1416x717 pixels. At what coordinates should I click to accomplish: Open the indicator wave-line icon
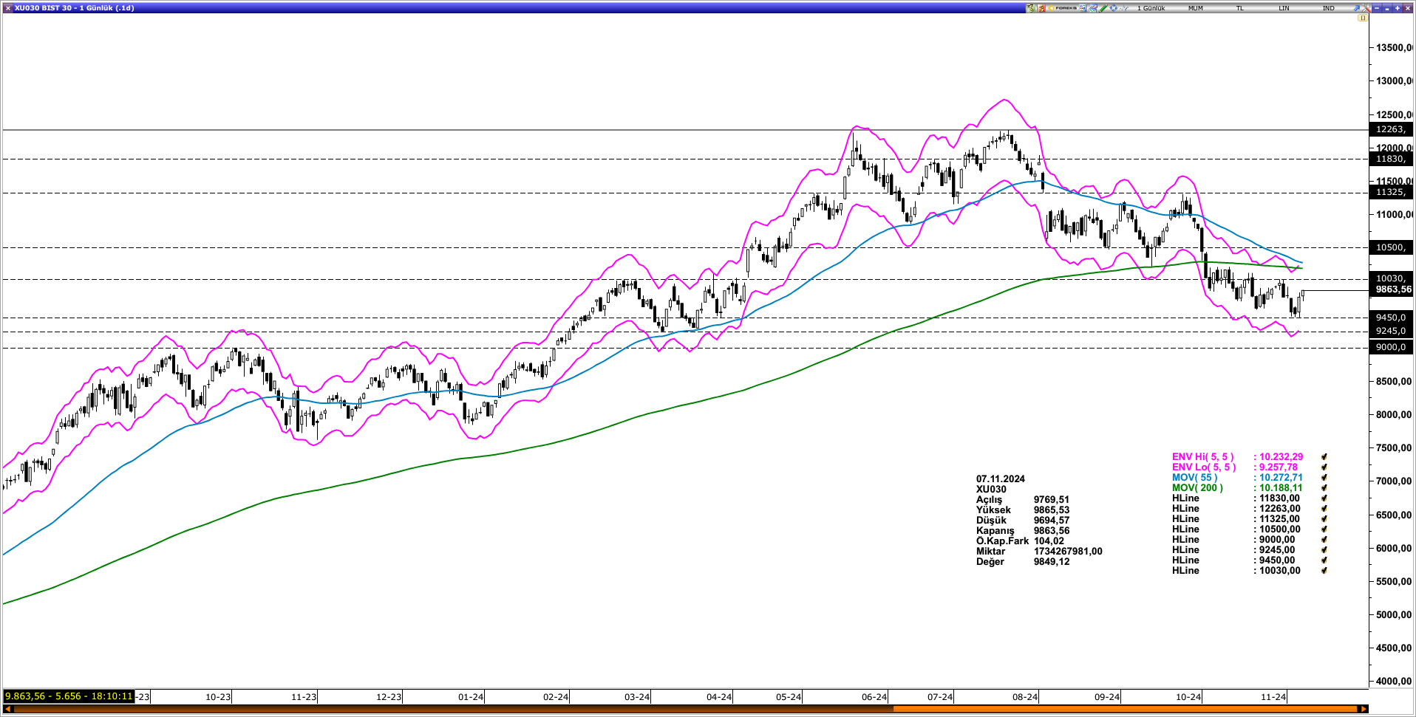[x=1124, y=8]
